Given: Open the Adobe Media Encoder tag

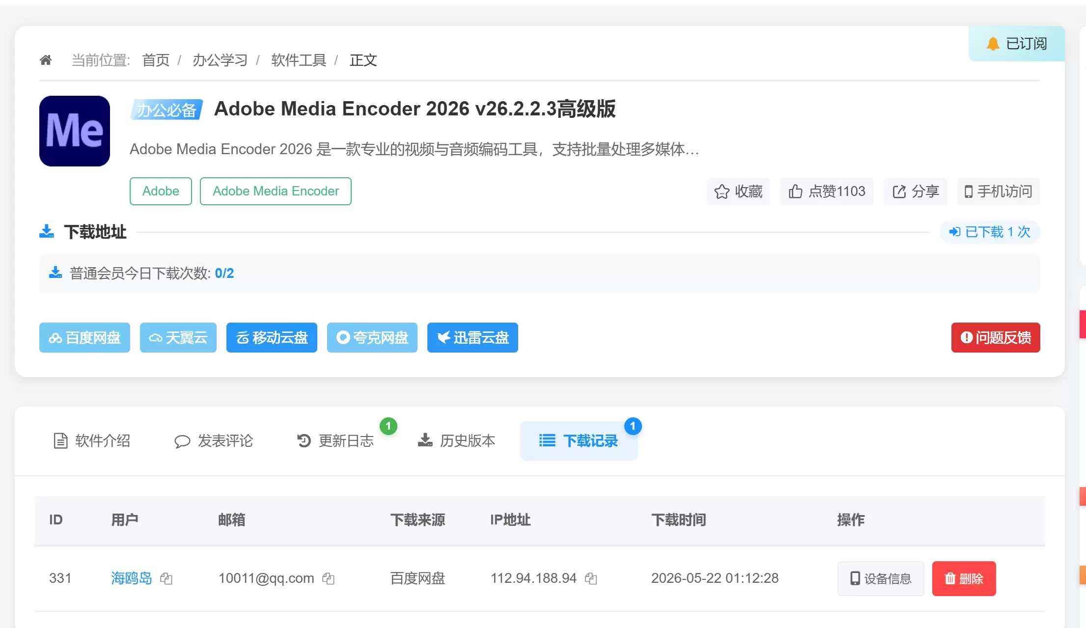Looking at the screenshot, I should click(x=276, y=191).
